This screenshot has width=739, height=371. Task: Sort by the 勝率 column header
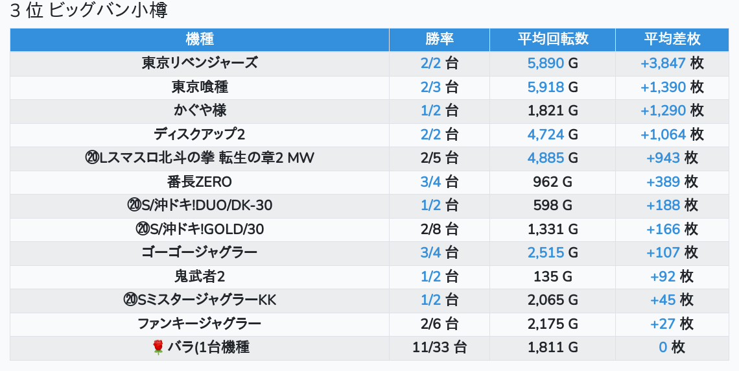[x=439, y=40]
